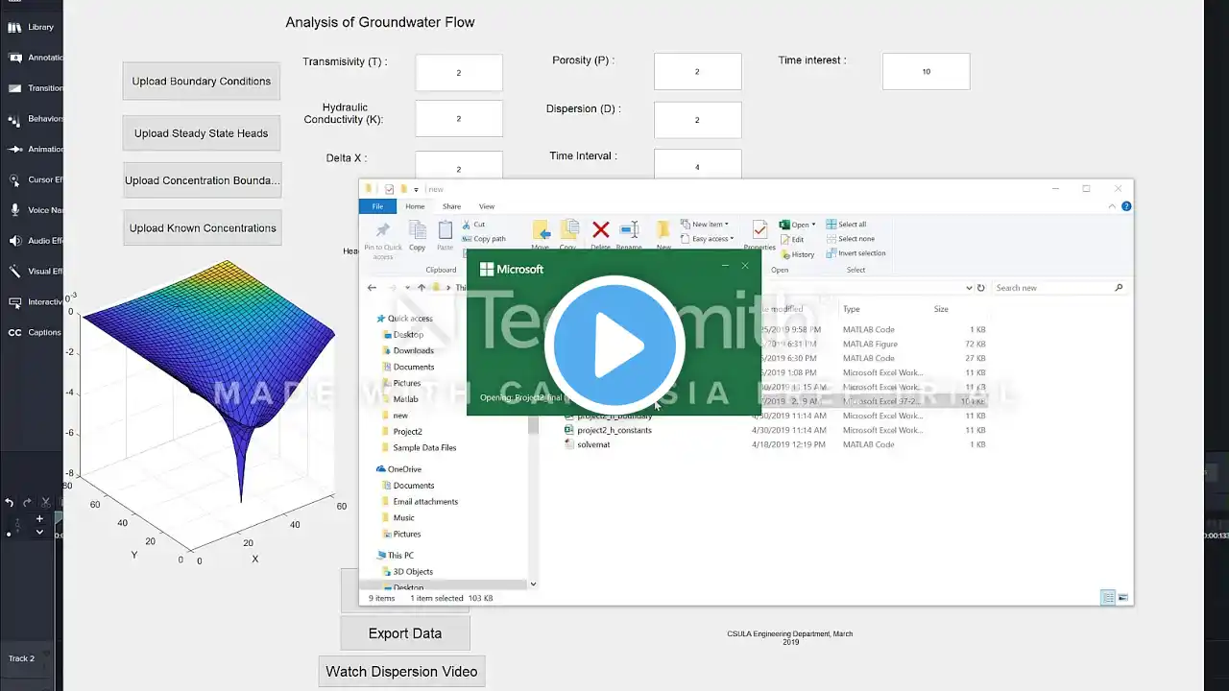The width and height of the screenshot is (1229, 691).
Task: Collapse the Explorer ribbon with the chevron
Action: (x=1113, y=206)
